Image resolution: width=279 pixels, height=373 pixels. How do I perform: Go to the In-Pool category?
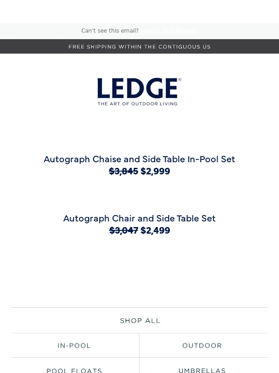tap(74, 345)
